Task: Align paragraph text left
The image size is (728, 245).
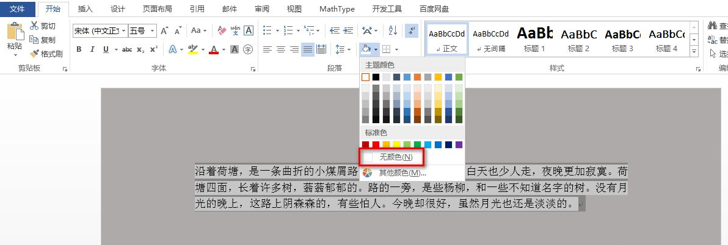Action: click(267, 49)
